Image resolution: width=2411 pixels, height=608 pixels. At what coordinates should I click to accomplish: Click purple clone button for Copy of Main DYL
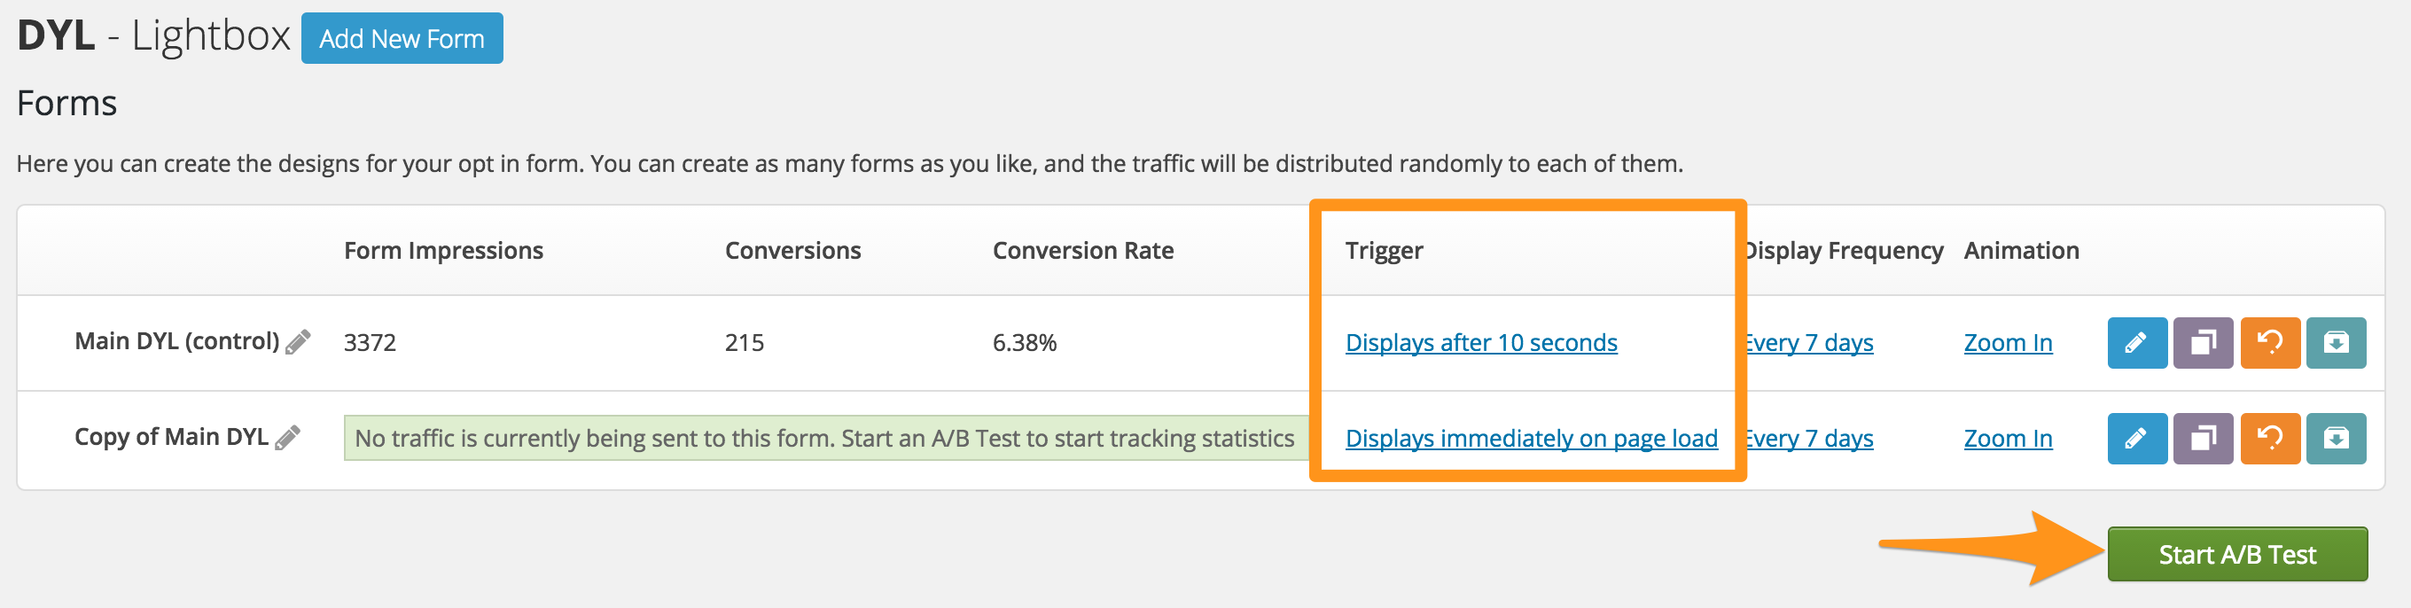pyautogui.click(x=2204, y=438)
